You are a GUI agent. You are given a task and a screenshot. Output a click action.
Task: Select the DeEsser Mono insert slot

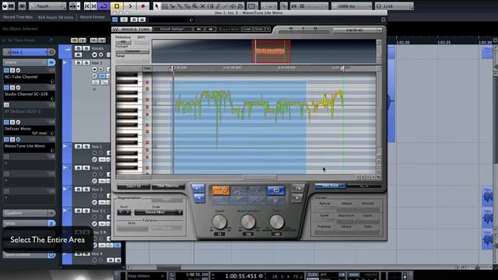tap(30, 130)
